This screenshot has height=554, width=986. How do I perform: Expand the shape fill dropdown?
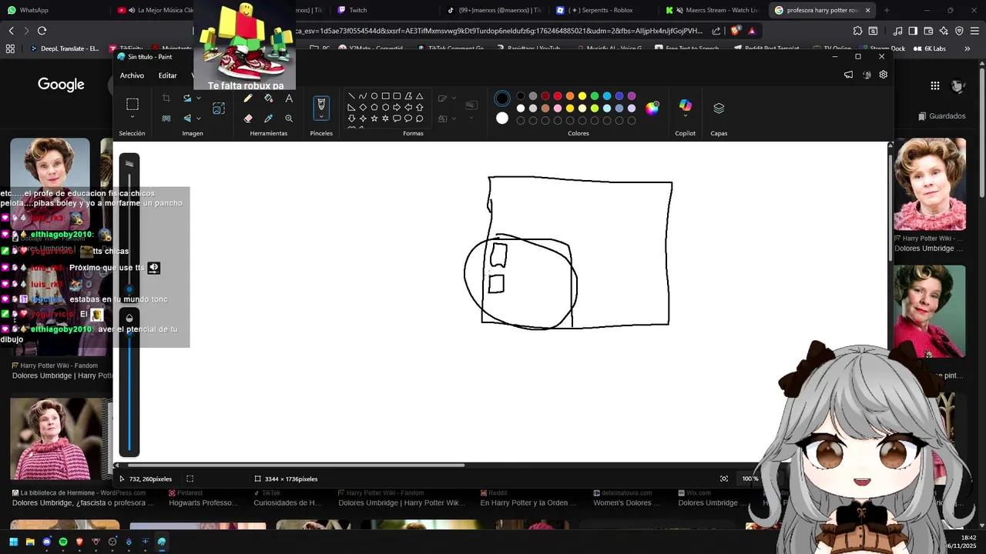[454, 118]
